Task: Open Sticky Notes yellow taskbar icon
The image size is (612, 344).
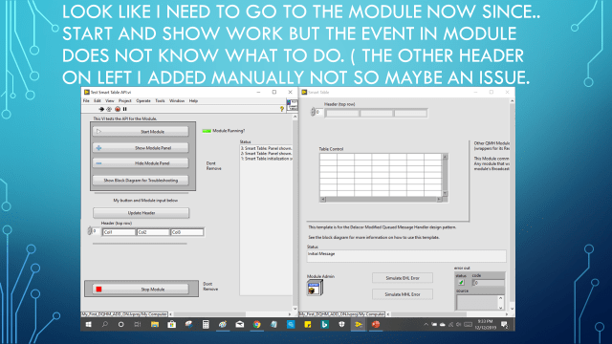Action: coord(308,325)
